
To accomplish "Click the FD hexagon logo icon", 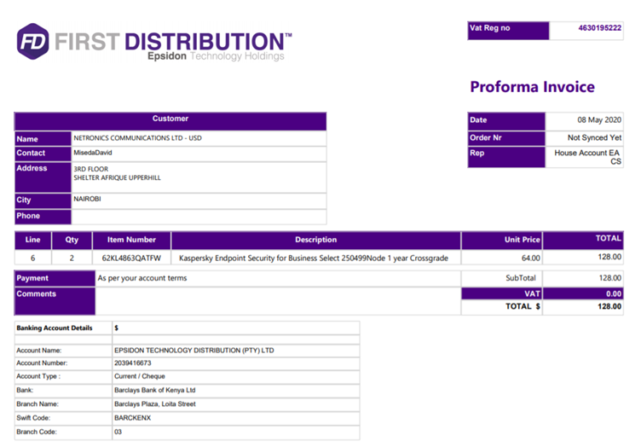I will (x=32, y=40).
